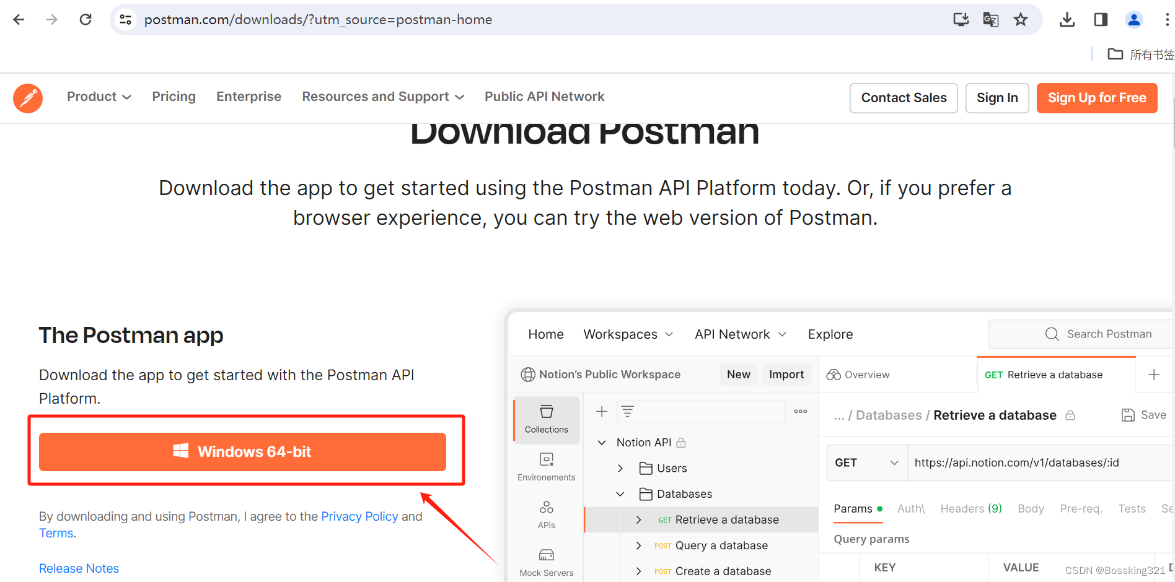The width and height of the screenshot is (1175, 582).
Task: Select Mock Servers sidebar icon
Action: point(546,562)
